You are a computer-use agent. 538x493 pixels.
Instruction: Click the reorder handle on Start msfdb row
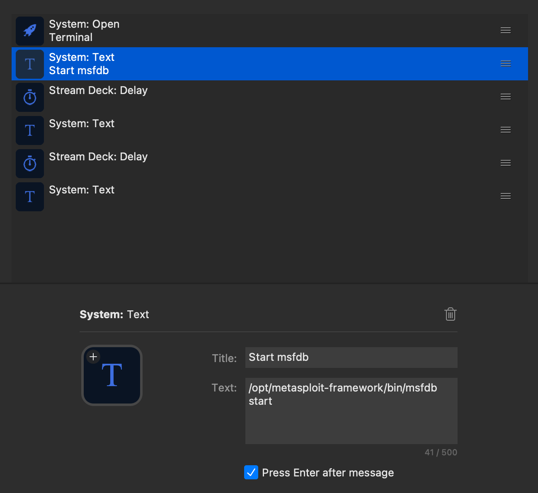(x=505, y=64)
